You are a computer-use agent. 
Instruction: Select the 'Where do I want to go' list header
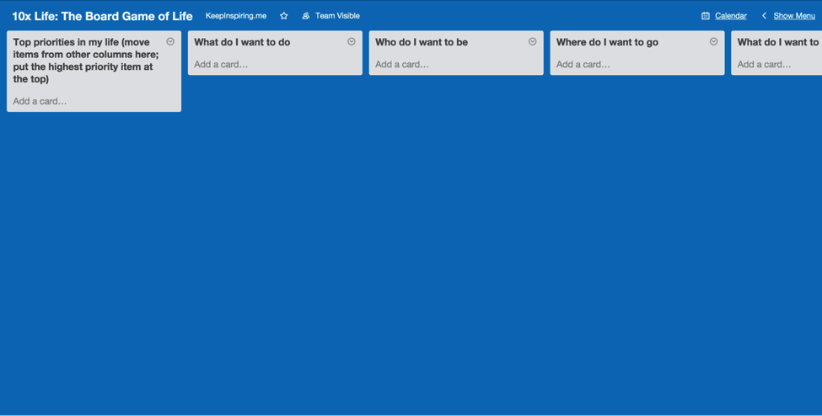[x=607, y=42]
